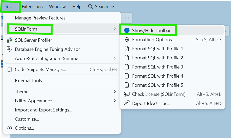The width and height of the screenshot is (231, 138).
Task: Expand the Search dropdown arrow
Action: click(113, 7)
